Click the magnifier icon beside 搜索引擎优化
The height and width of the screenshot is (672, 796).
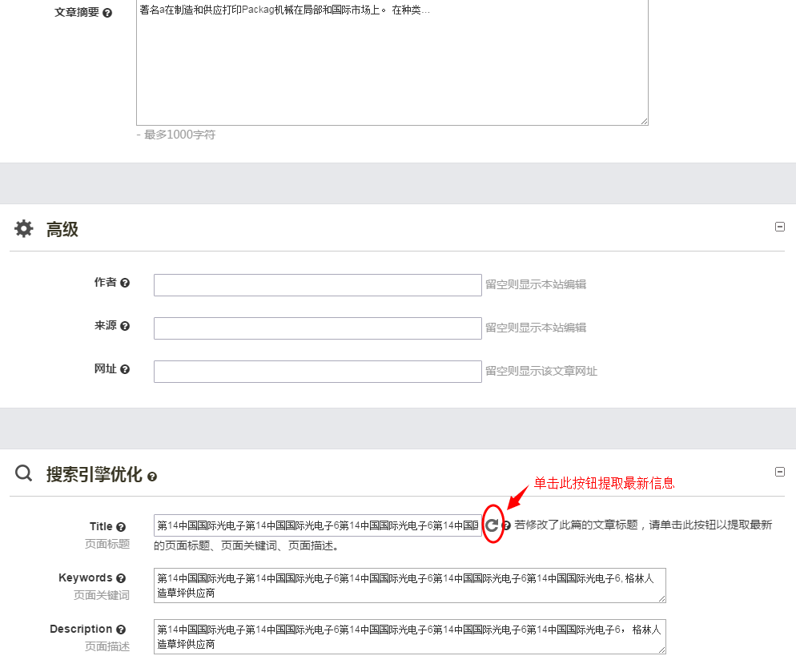(x=23, y=473)
